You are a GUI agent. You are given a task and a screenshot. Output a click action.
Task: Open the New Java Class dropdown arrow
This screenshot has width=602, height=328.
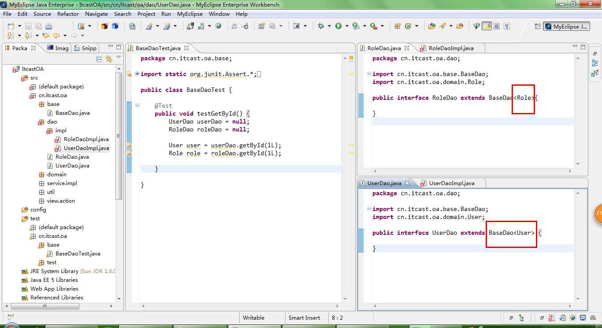pos(416,26)
